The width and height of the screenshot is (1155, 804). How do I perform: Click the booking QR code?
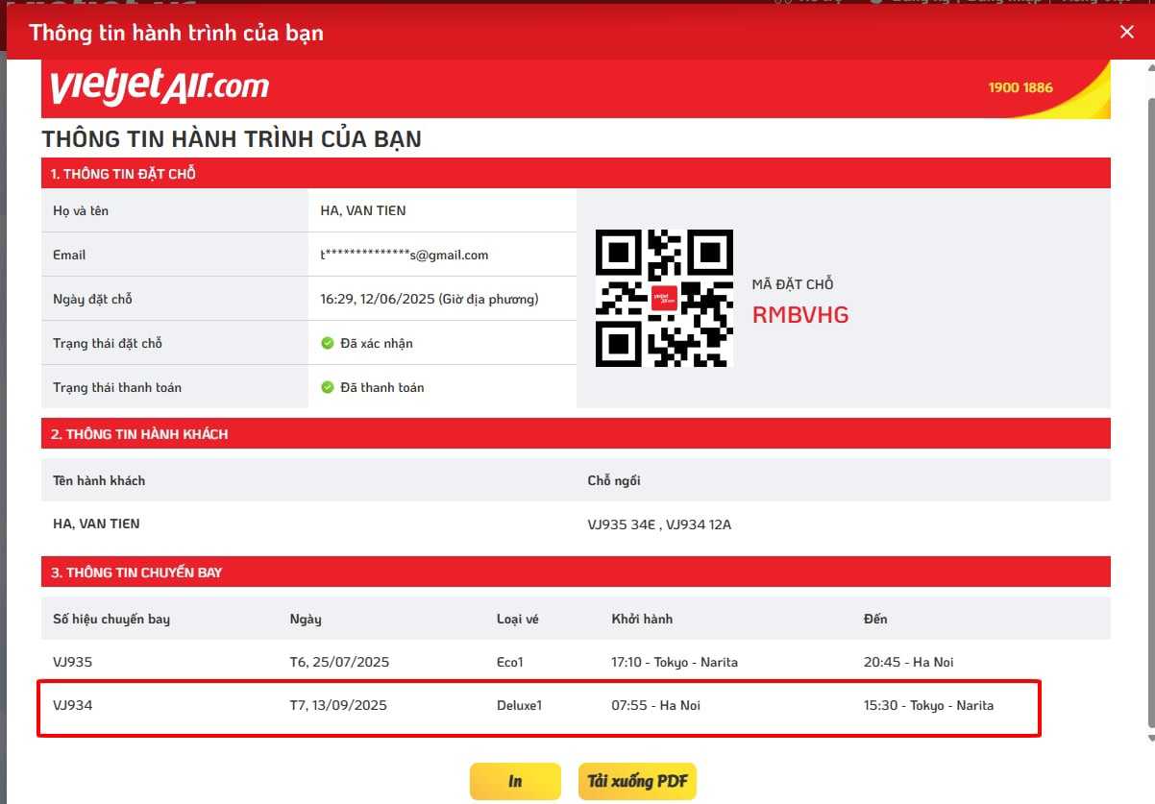(x=664, y=298)
